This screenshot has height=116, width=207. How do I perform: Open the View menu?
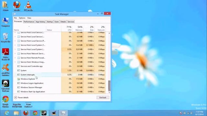[x=29, y=18]
